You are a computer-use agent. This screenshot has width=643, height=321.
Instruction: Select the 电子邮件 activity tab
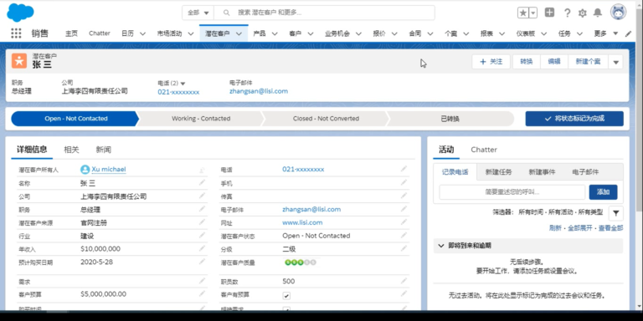tap(585, 172)
